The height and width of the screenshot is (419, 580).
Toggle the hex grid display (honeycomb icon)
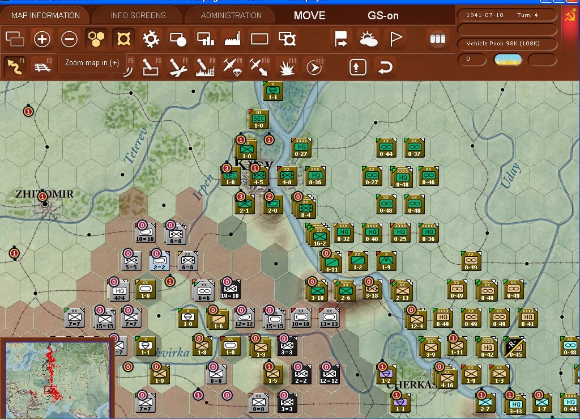click(96, 39)
